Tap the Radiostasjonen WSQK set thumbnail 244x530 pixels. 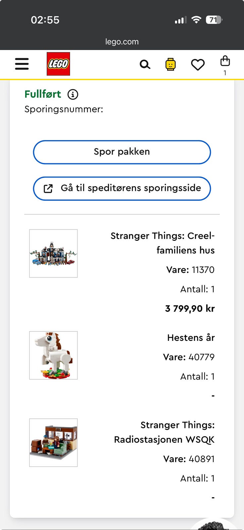click(x=53, y=443)
